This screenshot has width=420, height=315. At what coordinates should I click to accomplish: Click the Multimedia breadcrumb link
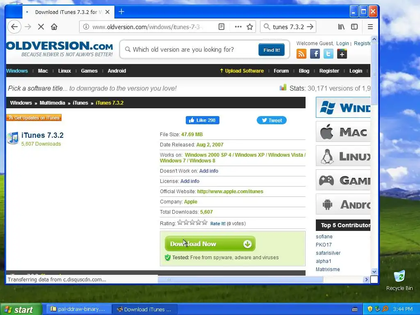(52, 103)
